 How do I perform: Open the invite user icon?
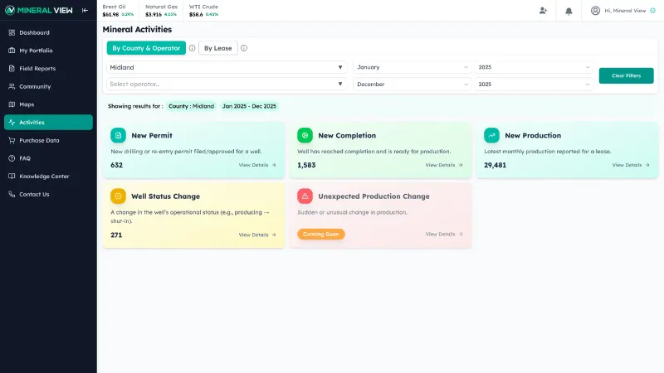(543, 11)
